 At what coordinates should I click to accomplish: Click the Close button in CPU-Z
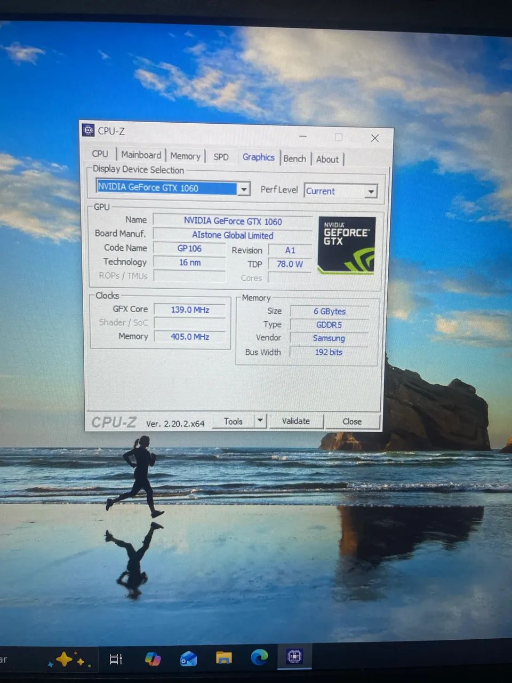(x=352, y=422)
